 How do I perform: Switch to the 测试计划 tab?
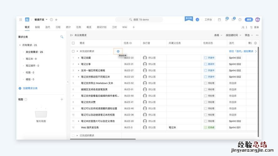coord(101,27)
